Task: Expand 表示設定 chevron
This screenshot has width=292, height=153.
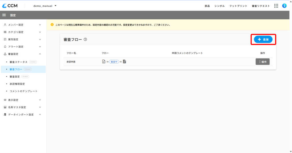Action: 40,100
